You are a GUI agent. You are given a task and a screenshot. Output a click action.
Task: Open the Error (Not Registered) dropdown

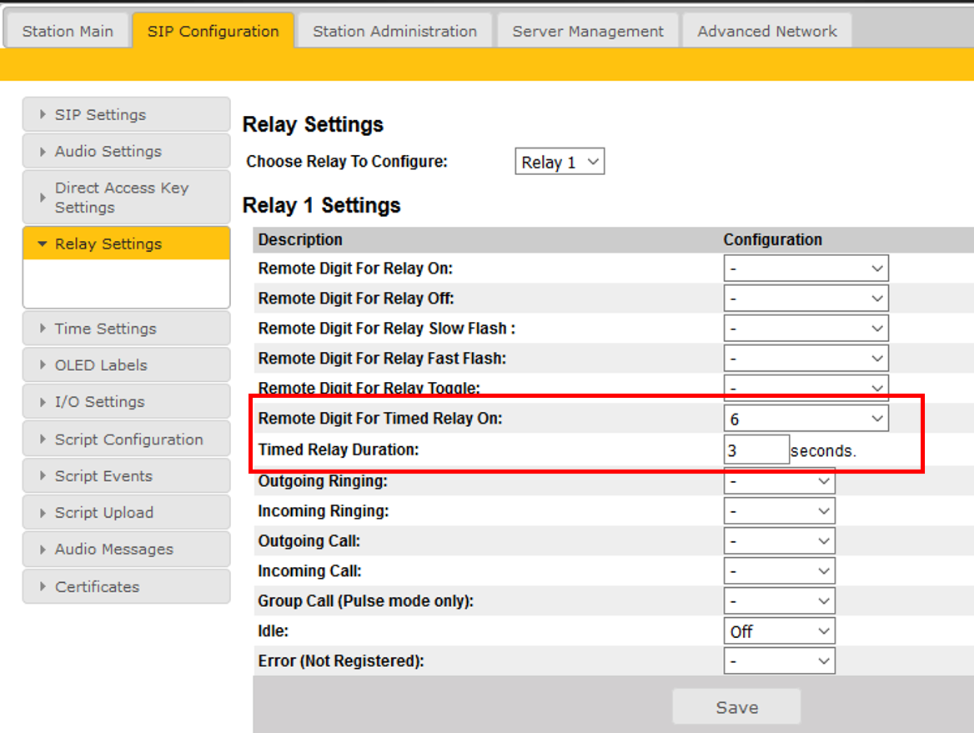point(779,661)
